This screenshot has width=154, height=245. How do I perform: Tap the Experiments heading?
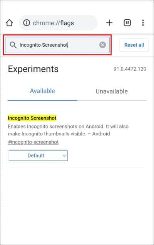click(33, 69)
